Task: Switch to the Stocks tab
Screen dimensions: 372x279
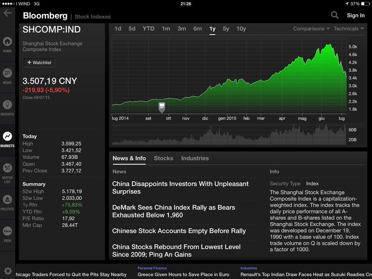Action: [163, 158]
